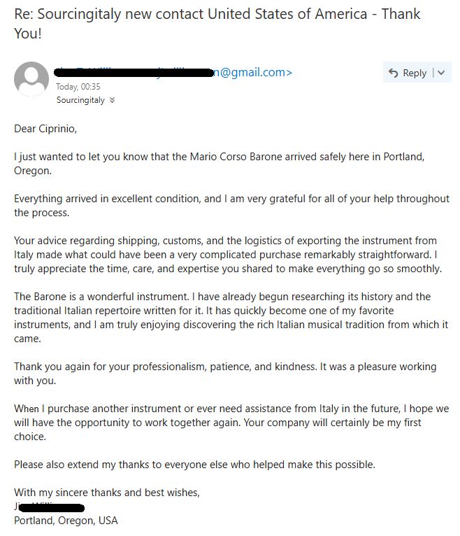Click the sincere thanks closing line
The width and height of the screenshot is (460, 536).
pyautogui.click(x=107, y=493)
